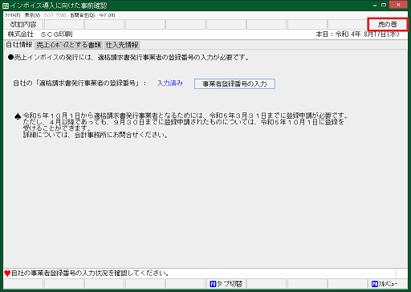
Task: Click the blue key icon beside タブ切替
Action: click(x=213, y=284)
